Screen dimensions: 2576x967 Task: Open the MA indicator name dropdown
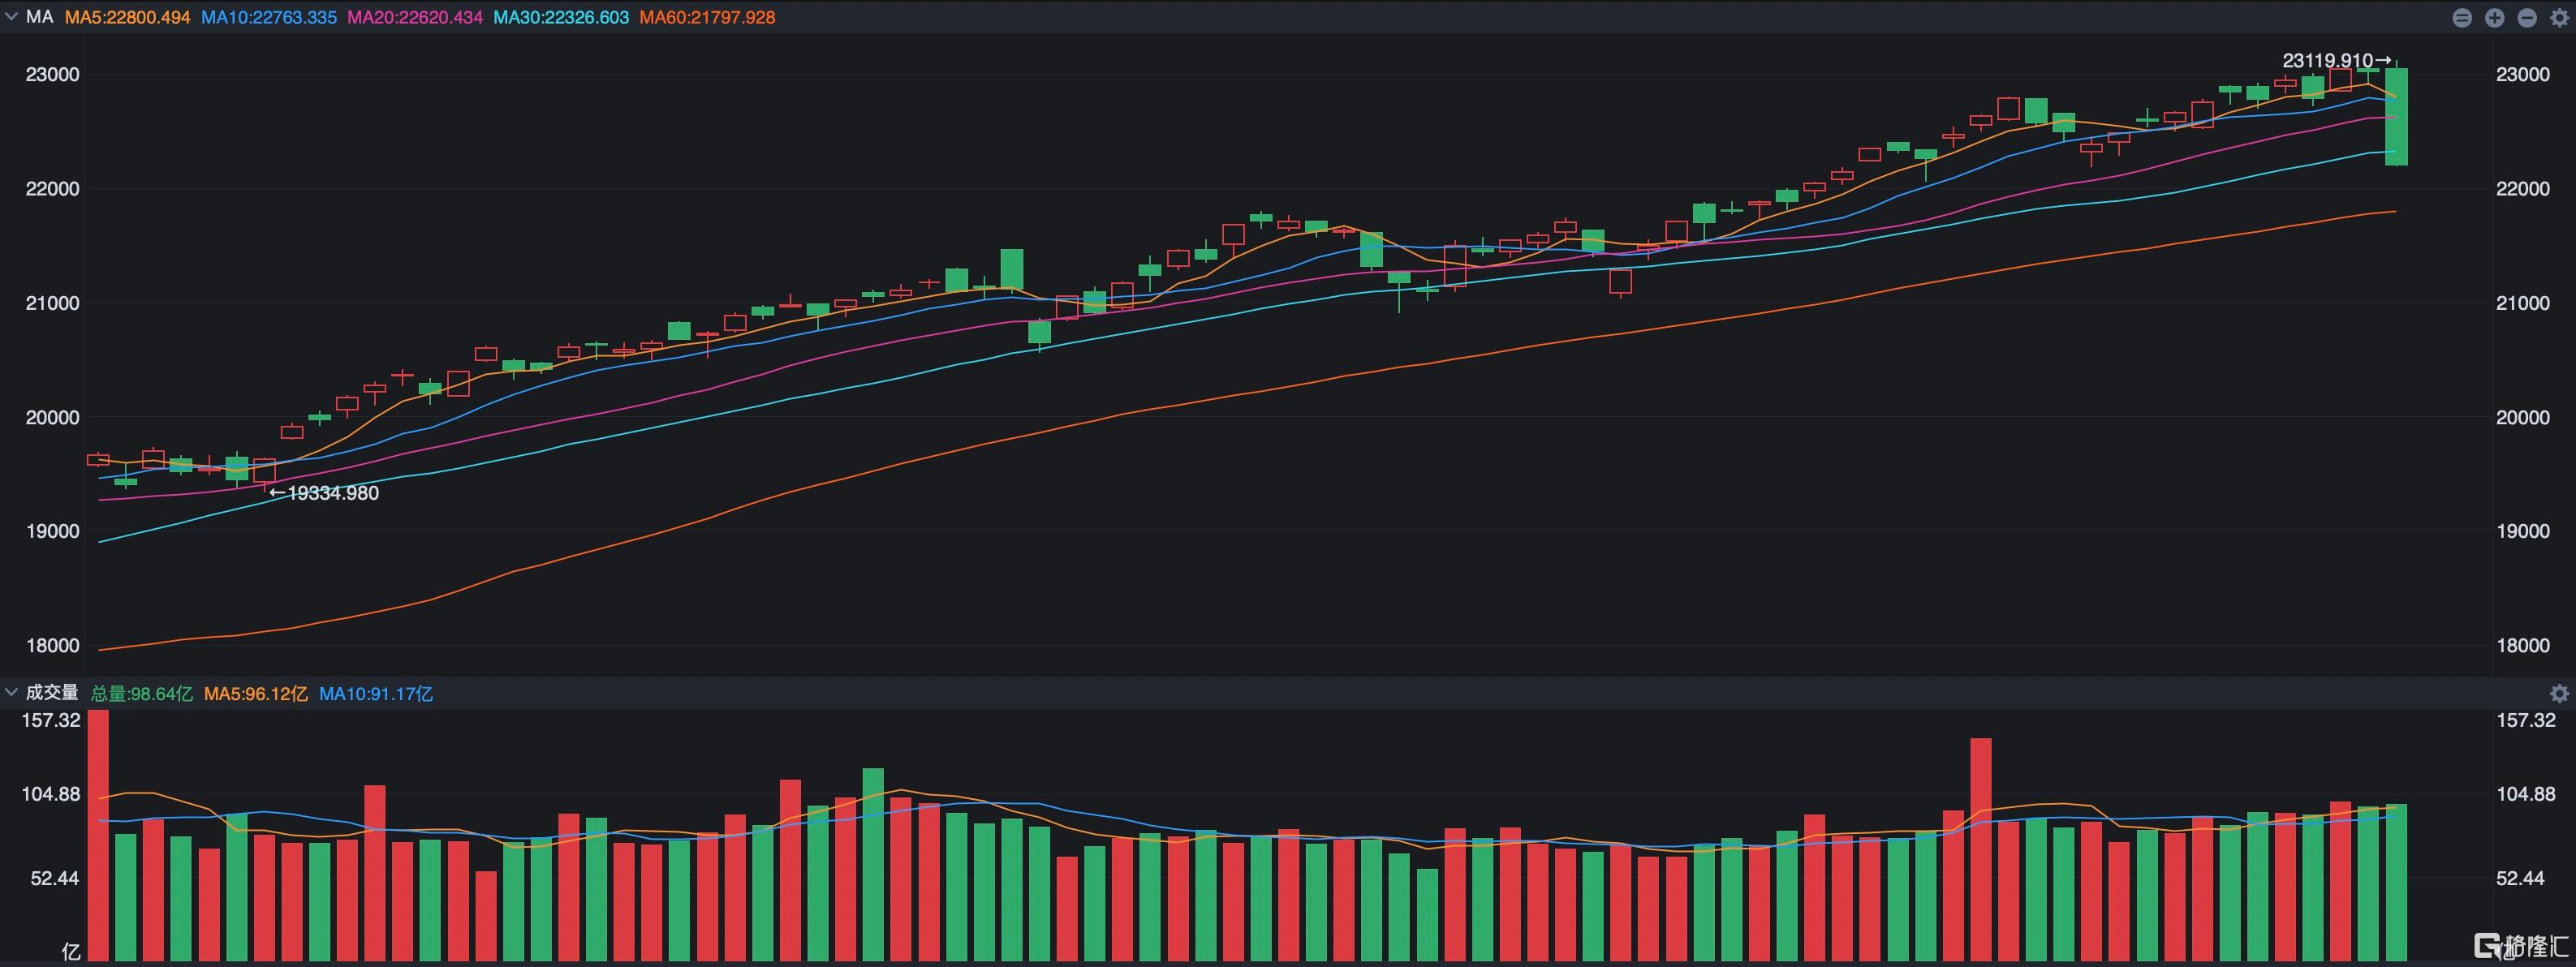39,17
